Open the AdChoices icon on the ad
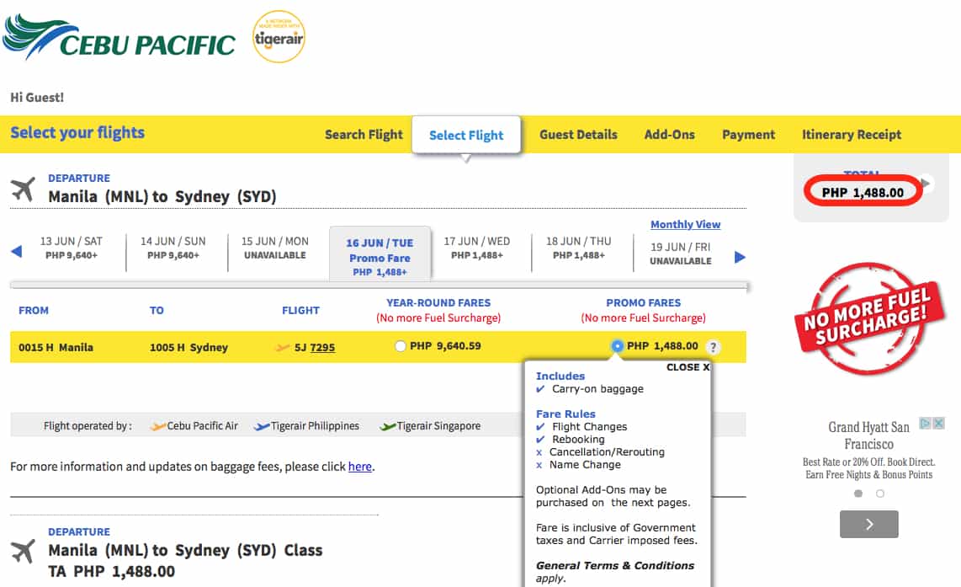 click(x=925, y=424)
